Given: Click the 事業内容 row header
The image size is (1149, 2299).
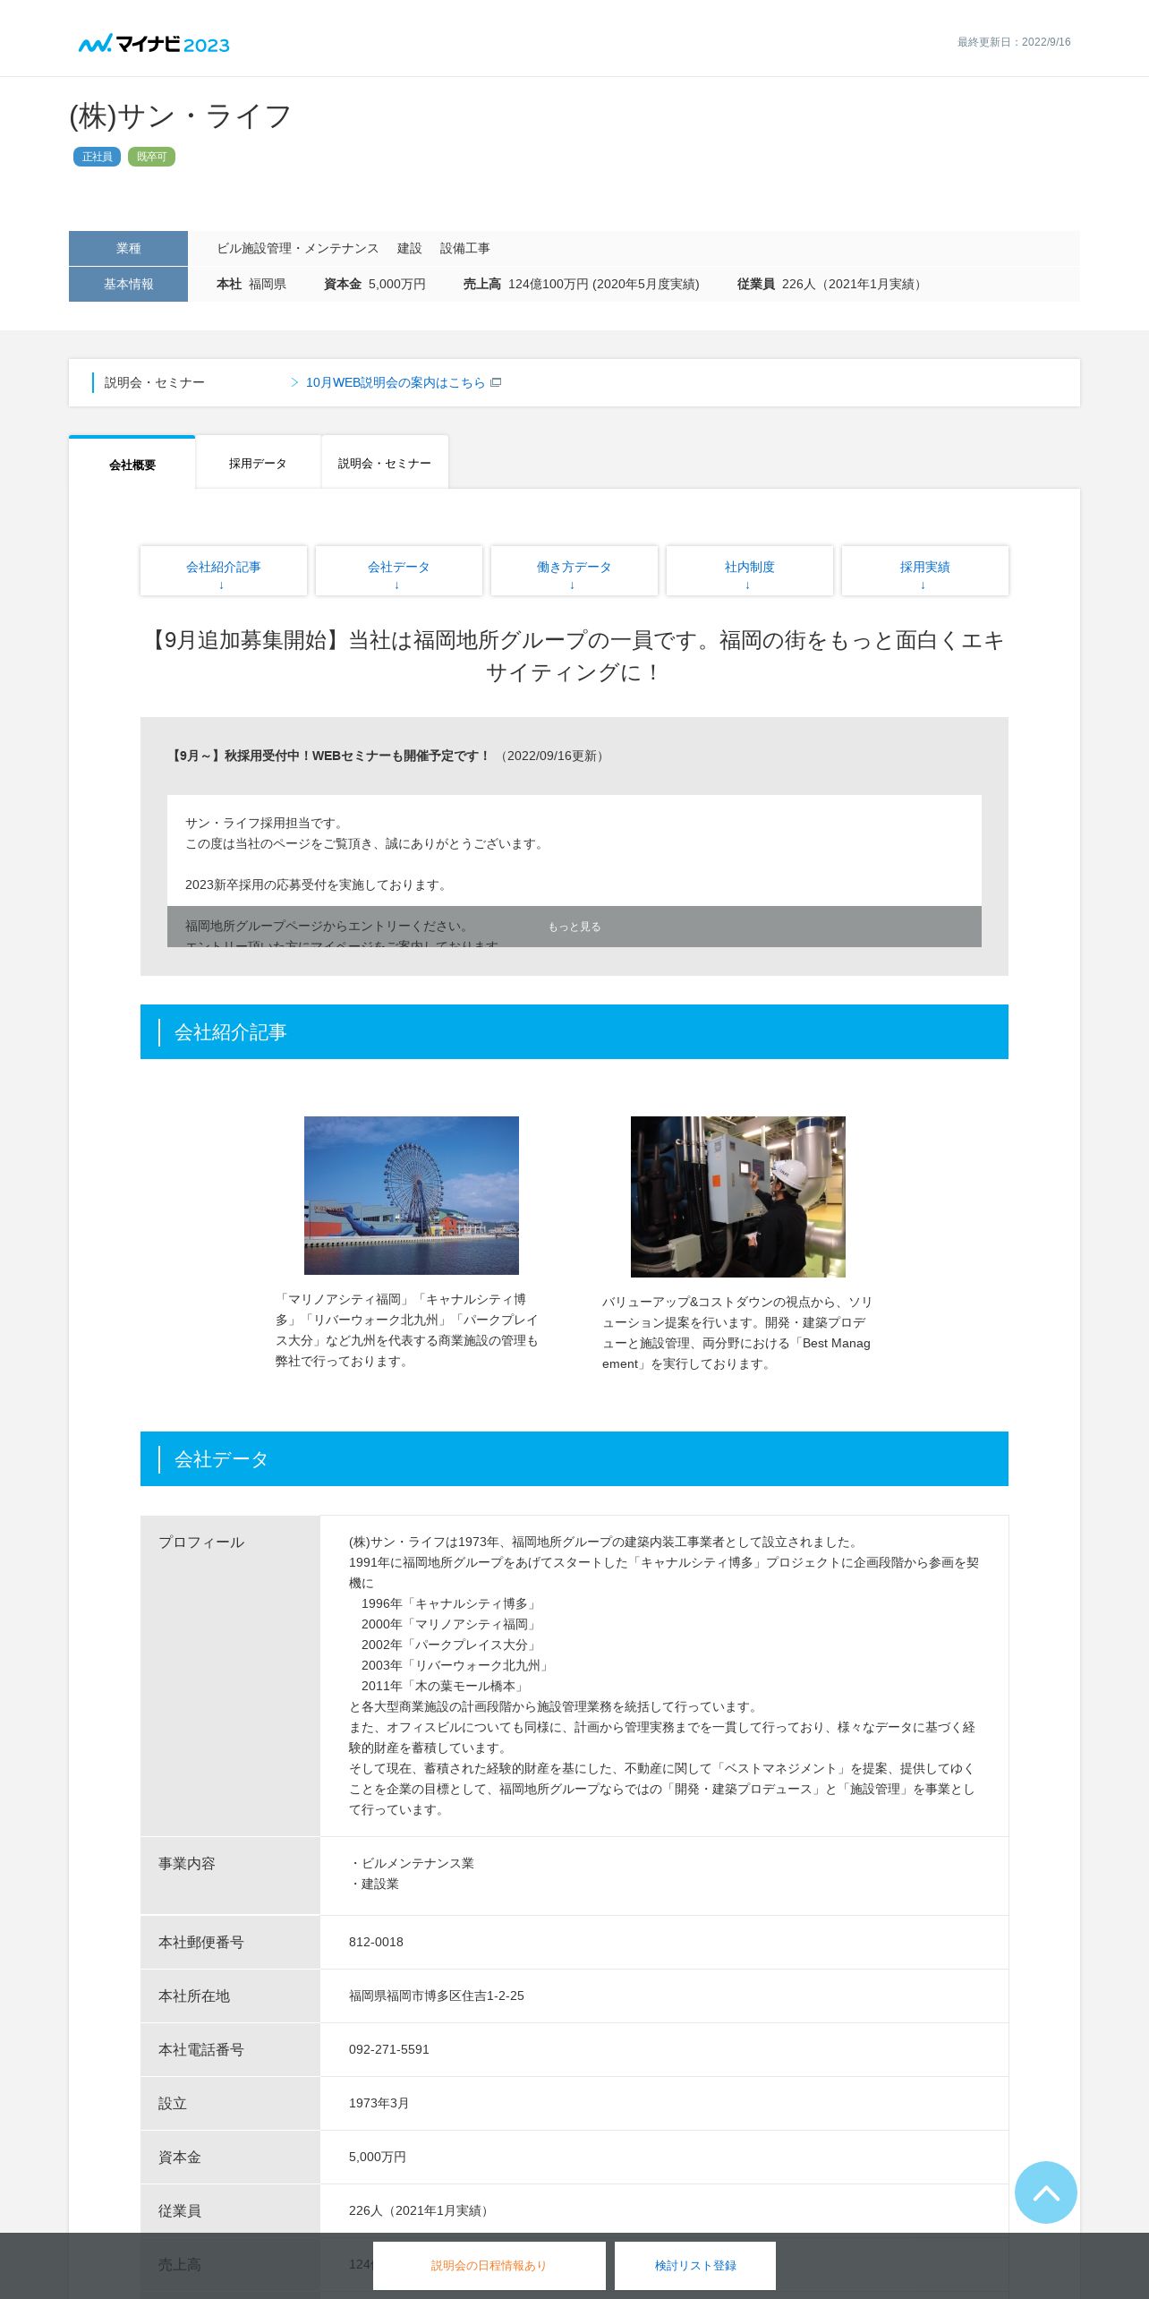Looking at the screenshot, I should coord(230,1876).
